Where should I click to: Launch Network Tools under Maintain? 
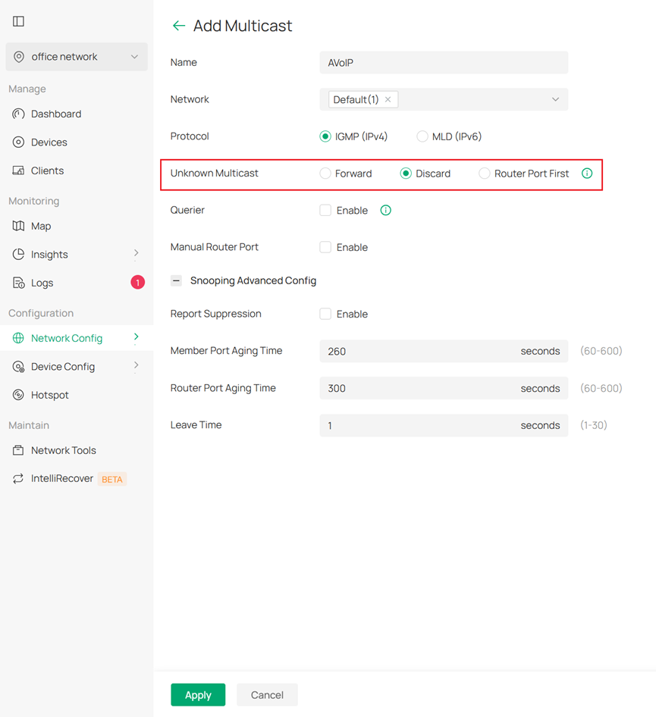click(63, 450)
